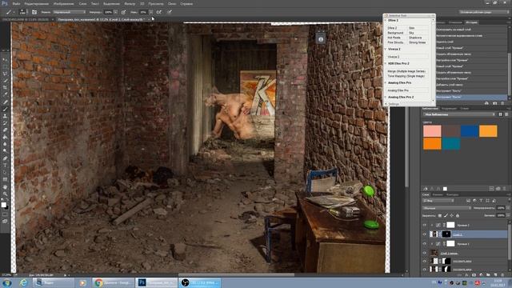
Task: Toggle lock transparent pixels icon
Action: [x=440, y=215]
